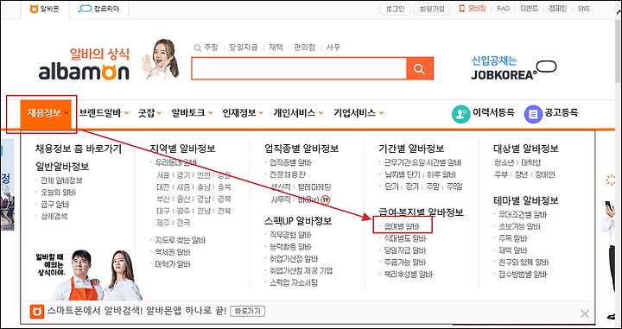622x329 pixels.
Task: Open 친구와 함께 알바
Action: click(524, 263)
